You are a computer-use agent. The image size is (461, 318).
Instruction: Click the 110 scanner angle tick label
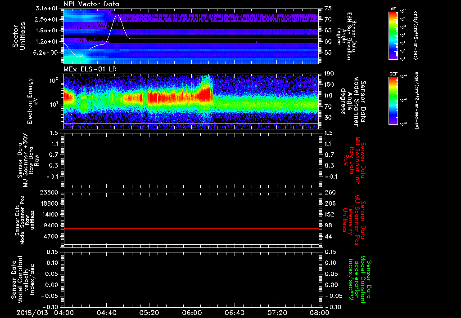click(330, 96)
